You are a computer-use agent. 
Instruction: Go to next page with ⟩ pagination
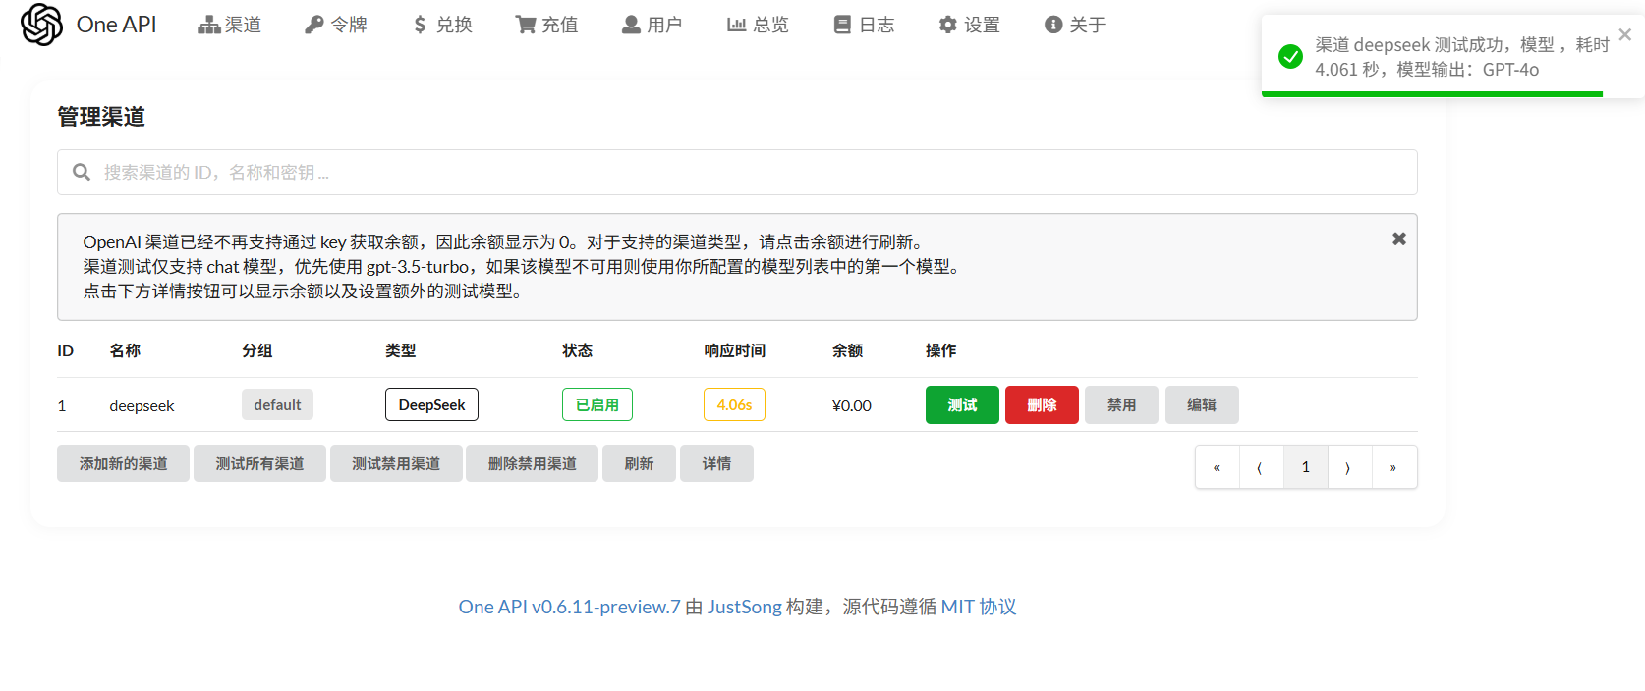[1350, 467]
